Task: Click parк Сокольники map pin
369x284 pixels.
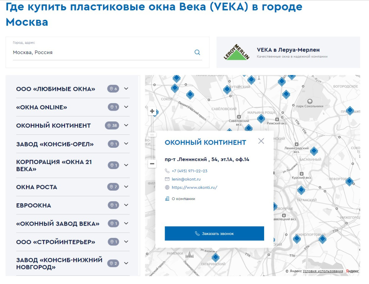Action: pyautogui.click(x=310, y=101)
